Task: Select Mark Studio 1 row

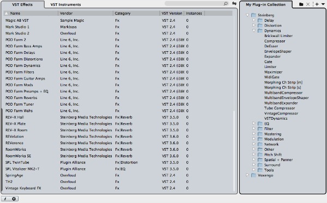Action: (x=118, y=27)
